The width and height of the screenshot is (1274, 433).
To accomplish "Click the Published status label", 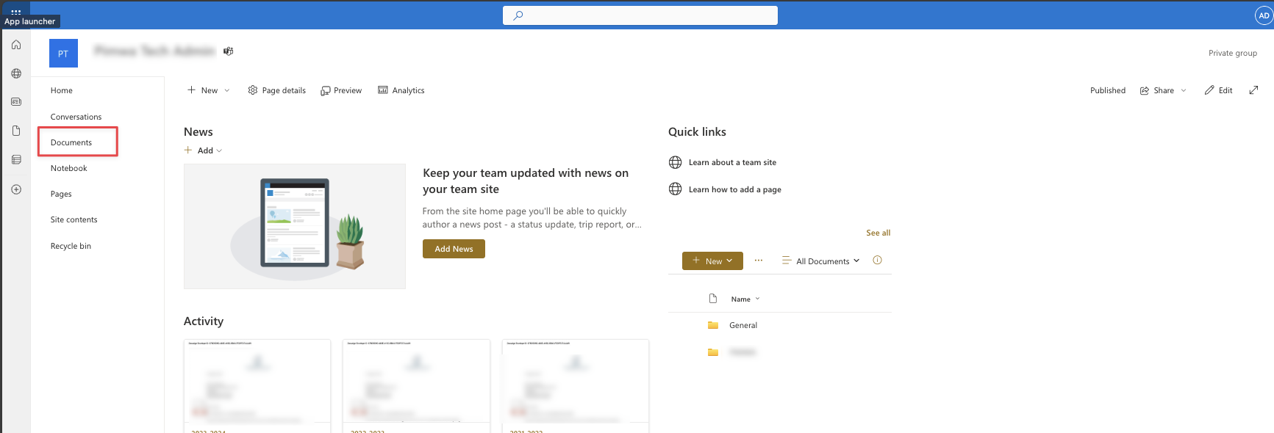I will click(x=1108, y=90).
